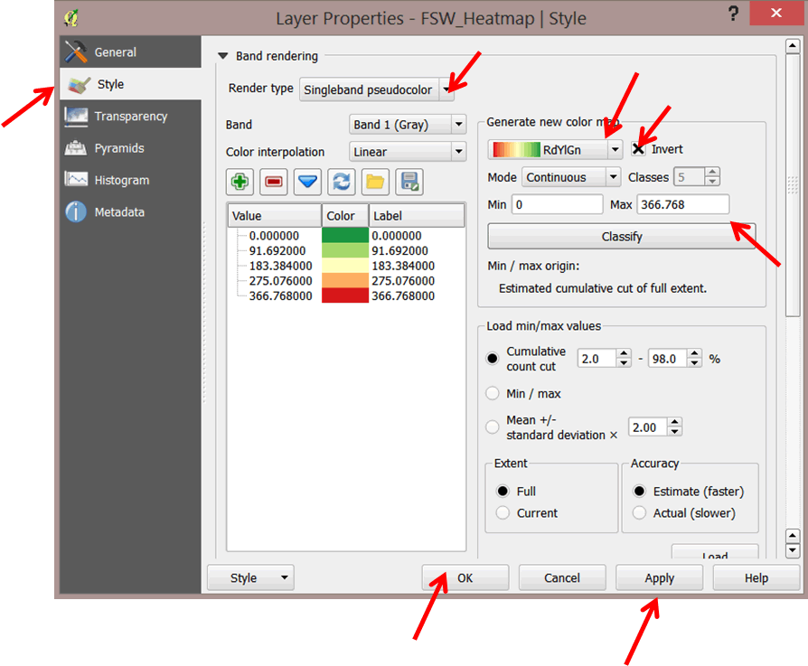Select the 0.000000 value cell

274,235
